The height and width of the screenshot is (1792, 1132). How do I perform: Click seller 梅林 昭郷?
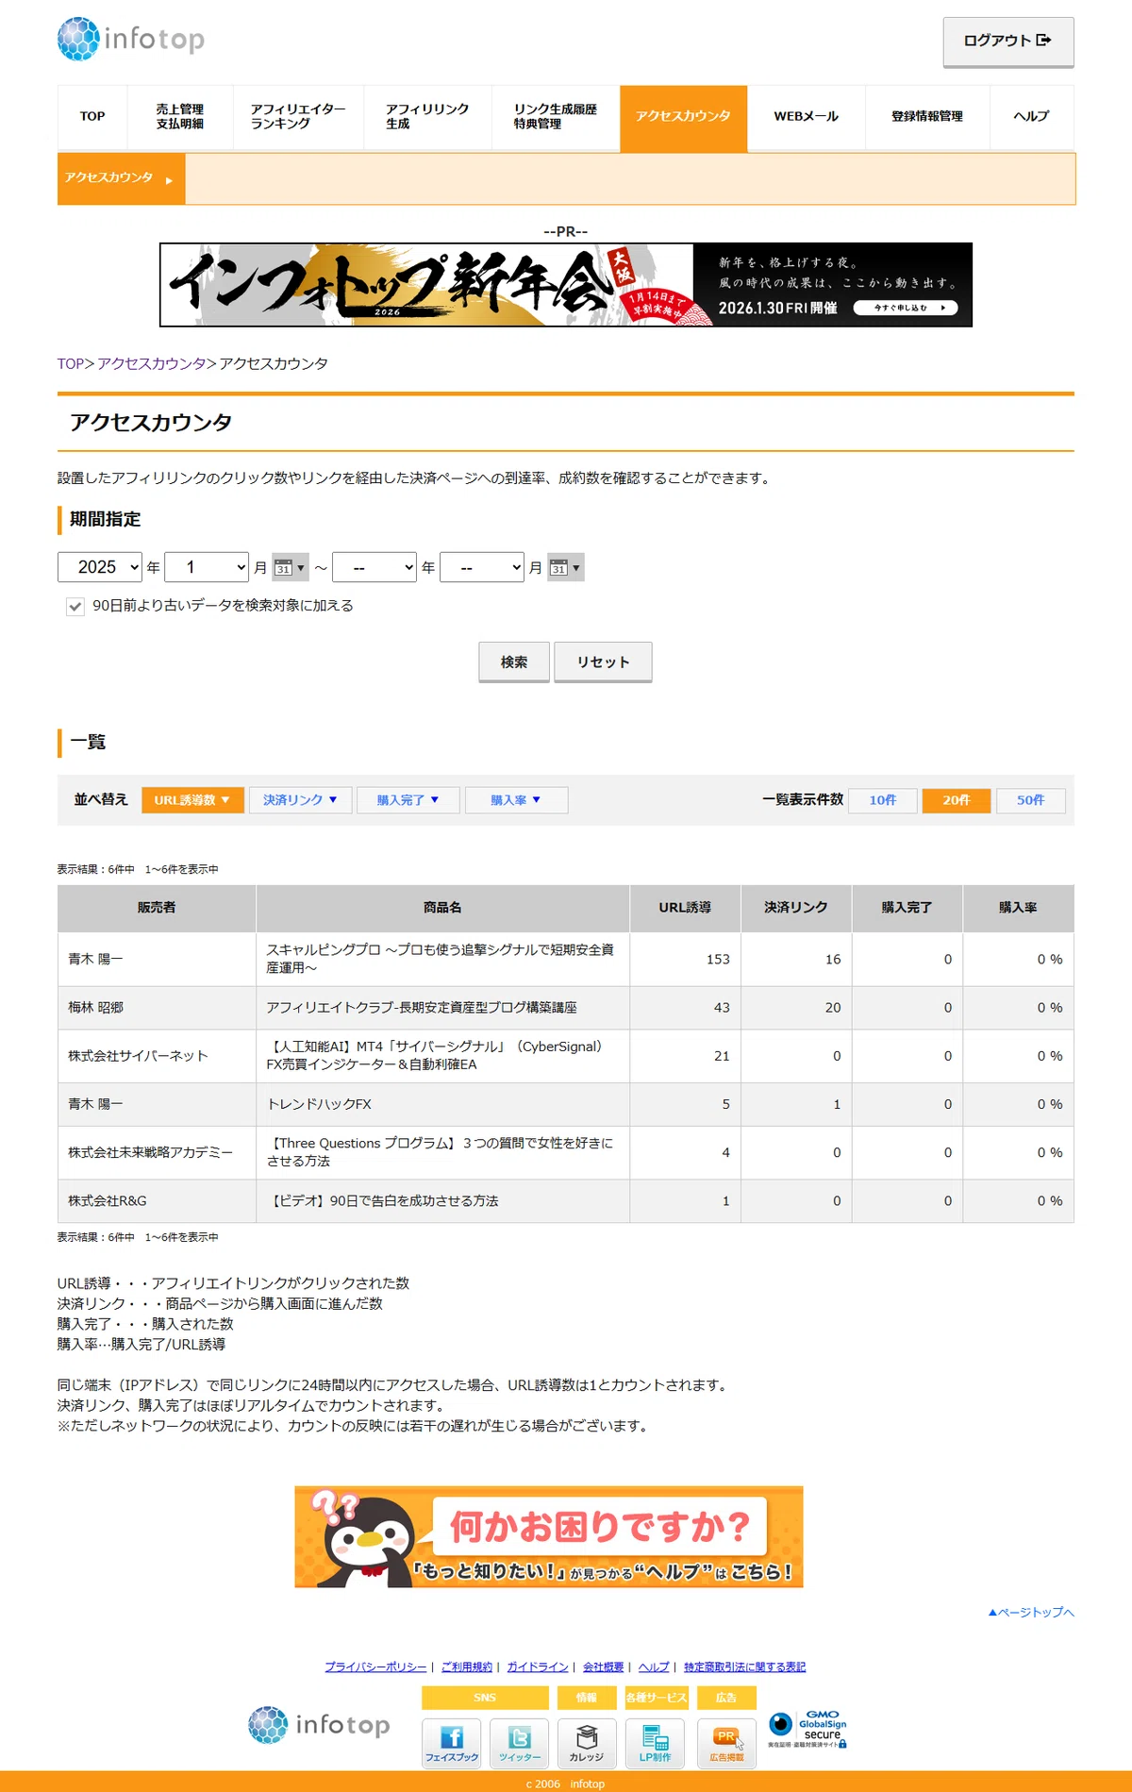point(95,1009)
